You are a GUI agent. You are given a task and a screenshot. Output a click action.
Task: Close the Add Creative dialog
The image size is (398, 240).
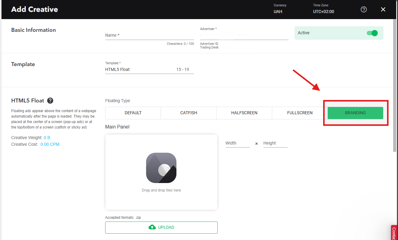point(383,9)
